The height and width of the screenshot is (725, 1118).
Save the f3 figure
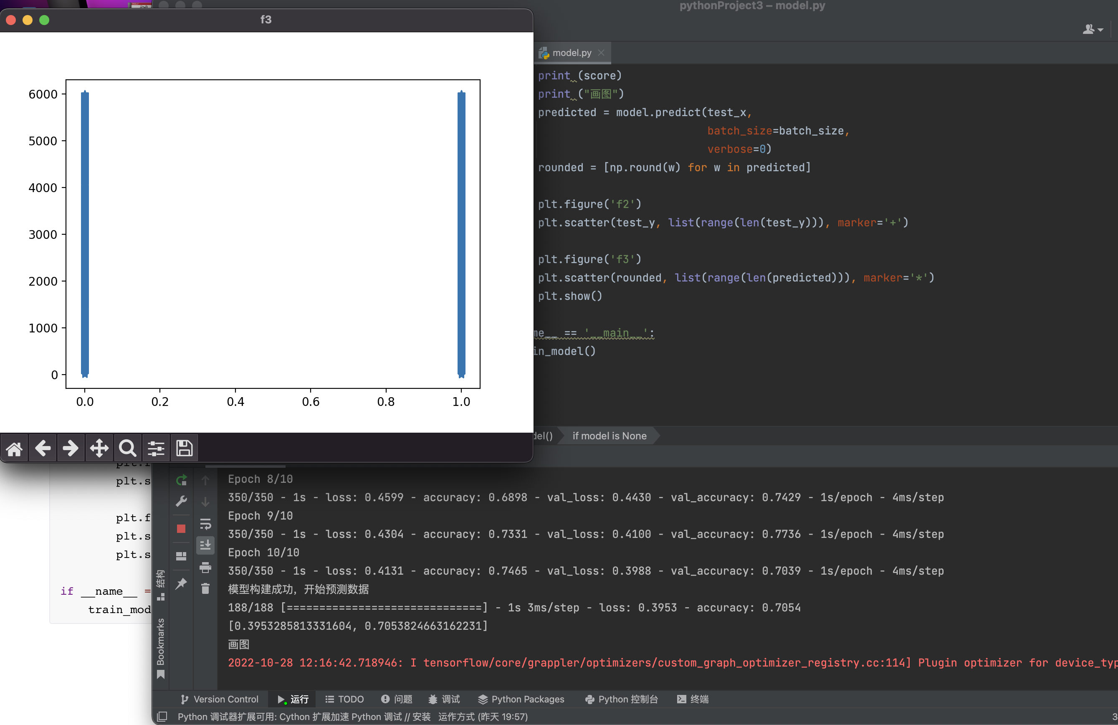[184, 448]
